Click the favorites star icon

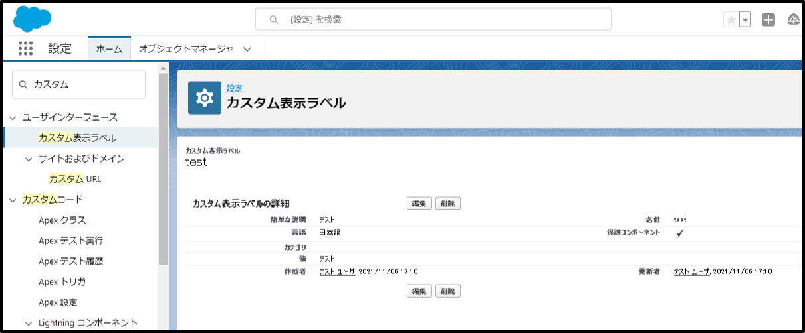(x=731, y=20)
